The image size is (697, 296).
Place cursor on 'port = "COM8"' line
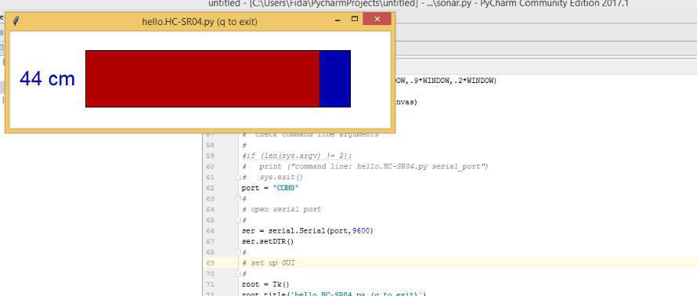[x=270, y=188]
